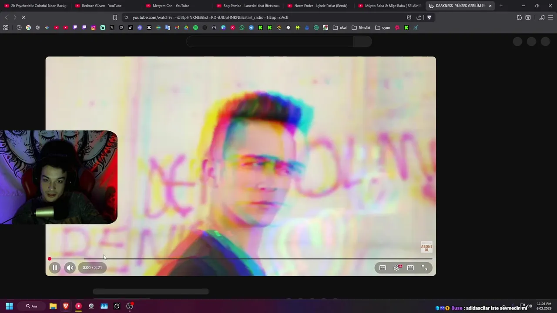Open the Gmail bookmark
The image size is (557, 313).
click(x=177, y=27)
